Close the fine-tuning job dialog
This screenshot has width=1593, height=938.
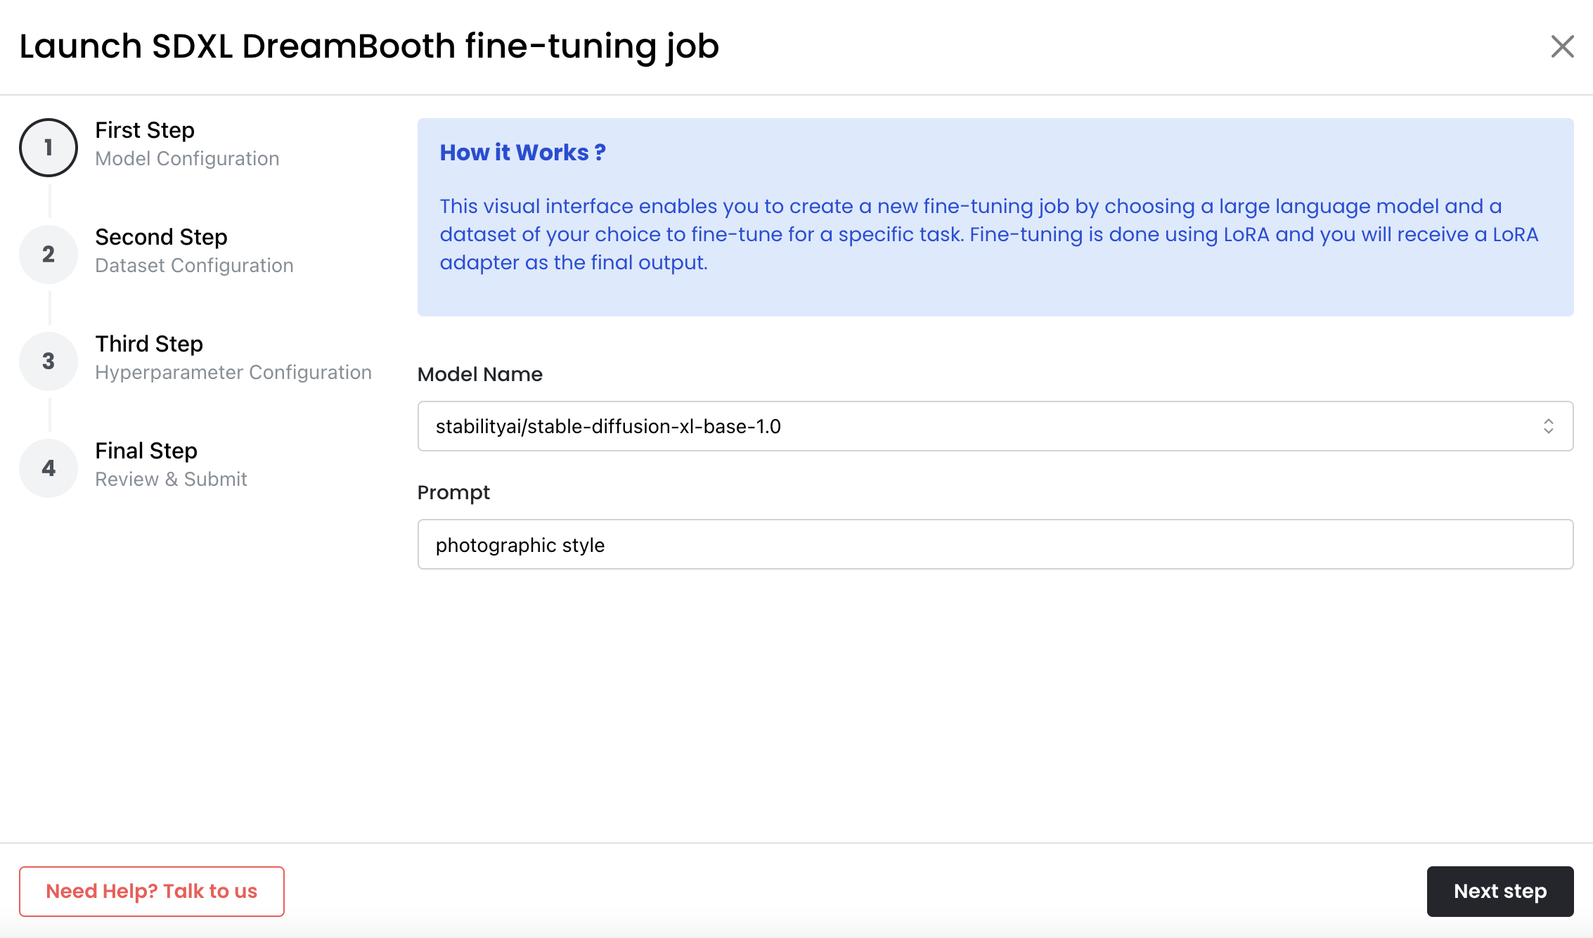coord(1562,46)
